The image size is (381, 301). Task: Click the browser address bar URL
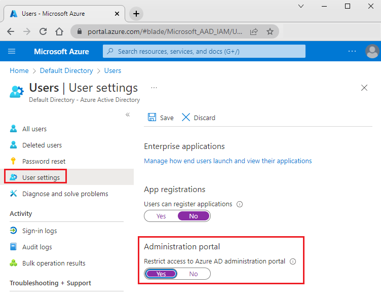(165, 31)
